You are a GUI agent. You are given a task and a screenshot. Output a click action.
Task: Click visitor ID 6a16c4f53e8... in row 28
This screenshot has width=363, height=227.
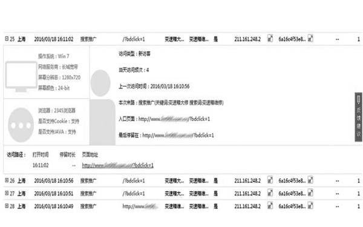[x=292, y=206]
